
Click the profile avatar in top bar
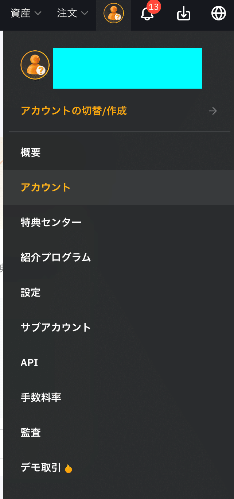coord(114,14)
